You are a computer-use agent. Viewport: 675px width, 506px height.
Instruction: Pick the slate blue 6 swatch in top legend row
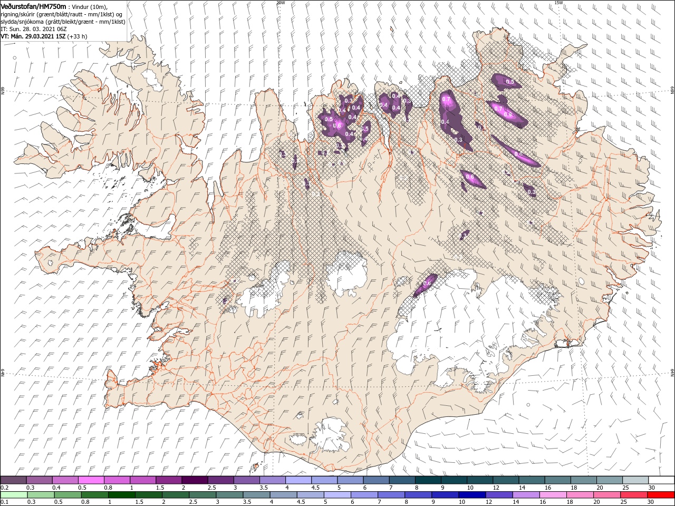coord(377,480)
